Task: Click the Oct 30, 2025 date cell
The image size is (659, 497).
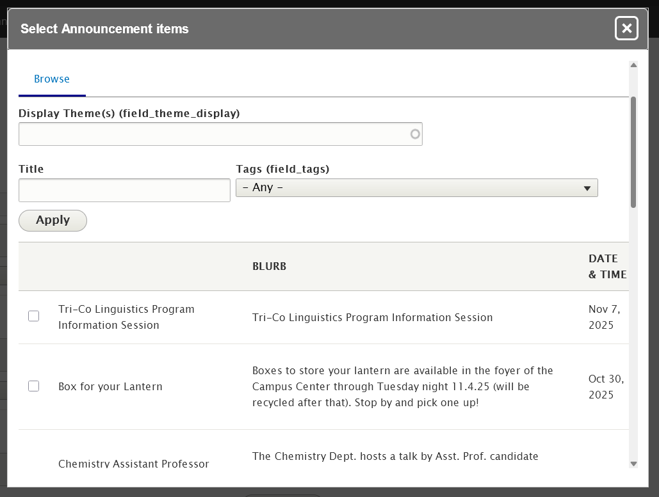Action: 606,386
